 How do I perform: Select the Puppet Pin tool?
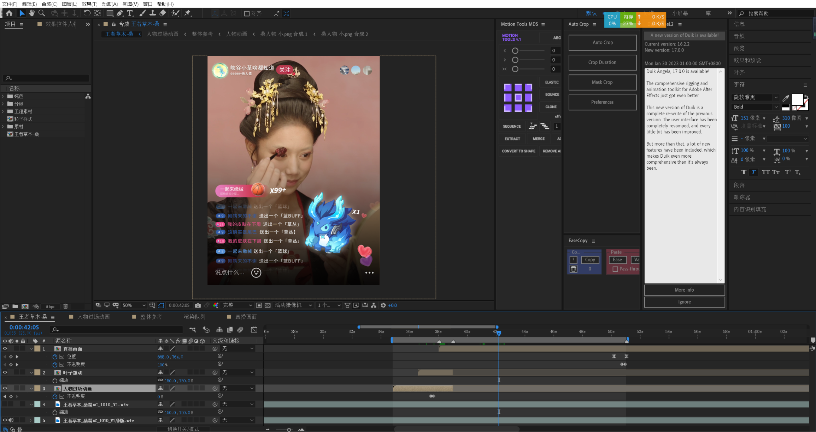coord(188,13)
